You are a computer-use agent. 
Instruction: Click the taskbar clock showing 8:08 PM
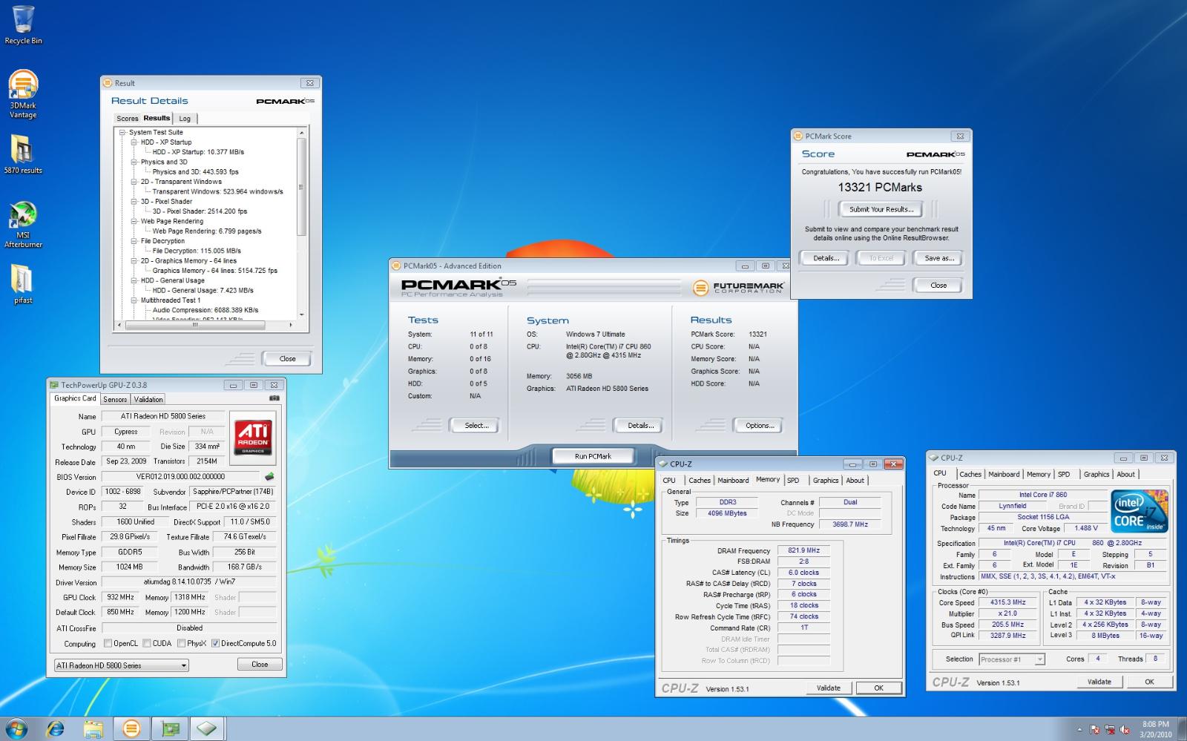pyautogui.click(x=1156, y=729)
